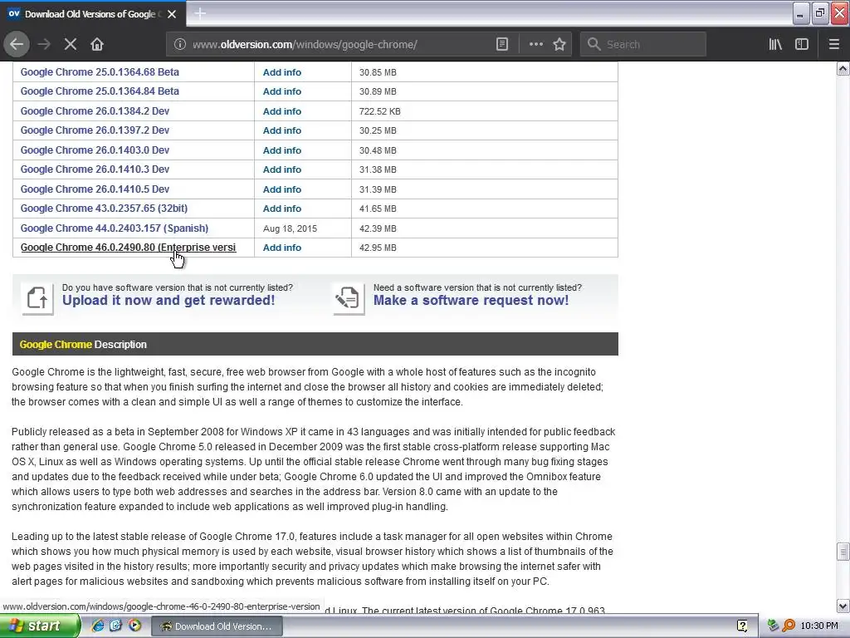Click the help icon in taskbar

pyautogui.click(x=743, y=626)
